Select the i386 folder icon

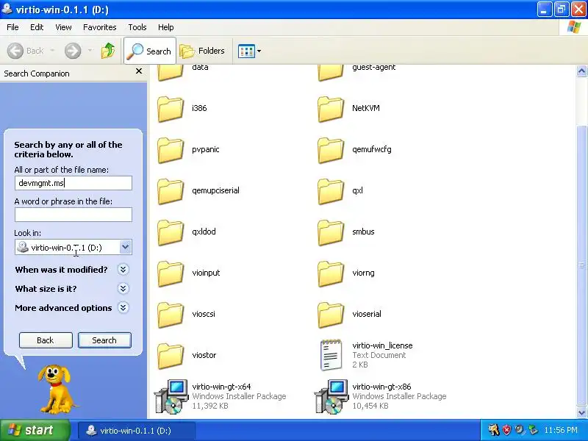(171, 109)
